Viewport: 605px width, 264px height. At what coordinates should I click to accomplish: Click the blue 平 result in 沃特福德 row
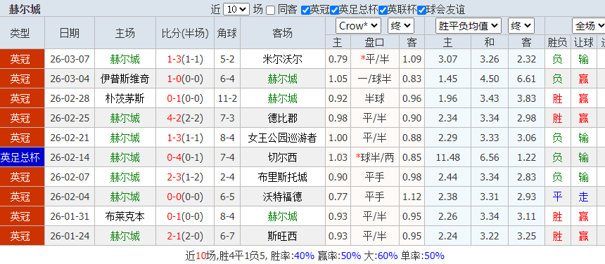557,197
